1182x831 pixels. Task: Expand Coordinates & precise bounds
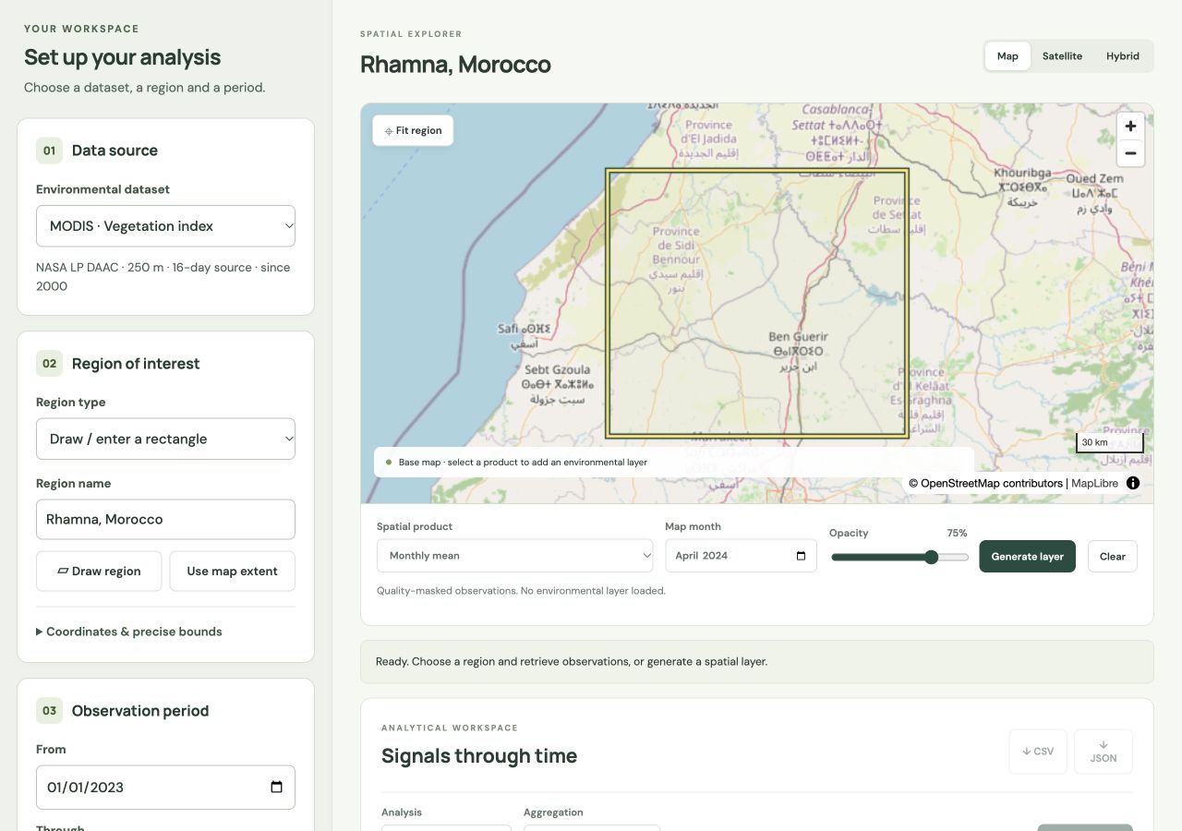click(129, 632)
